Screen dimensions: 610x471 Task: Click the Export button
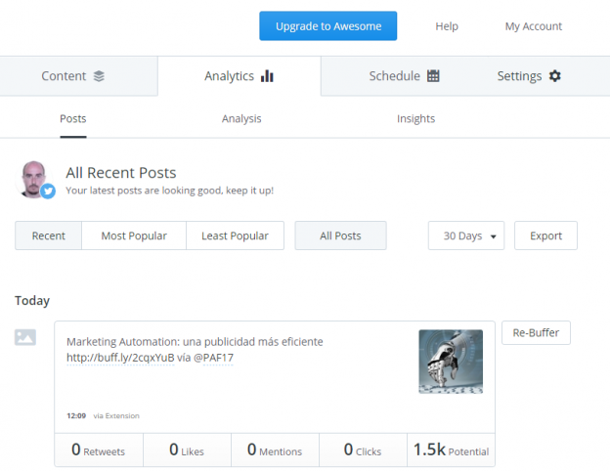545,235
